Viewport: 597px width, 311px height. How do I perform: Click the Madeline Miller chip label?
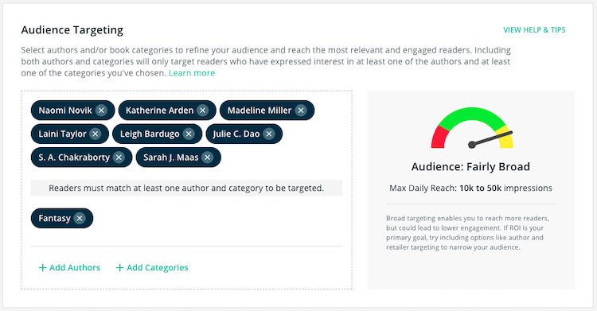pos(259,111)
